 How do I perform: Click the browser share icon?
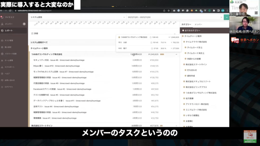pos(164,11)
